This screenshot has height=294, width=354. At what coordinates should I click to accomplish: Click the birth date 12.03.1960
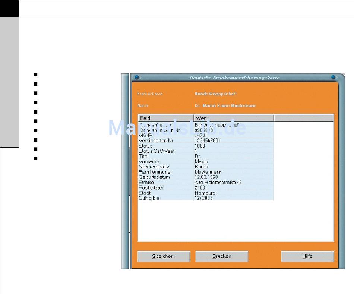[206, 177]
